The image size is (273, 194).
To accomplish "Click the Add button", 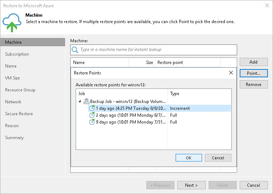I will coord(254,62).
